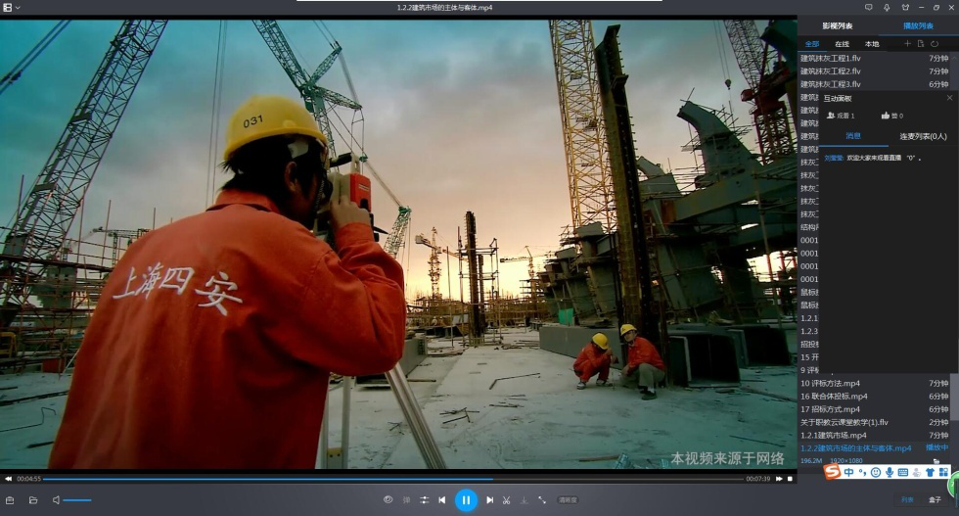Mute the volume speaker icon
Viewport: 959px width, 516px height.
point(56,499)
